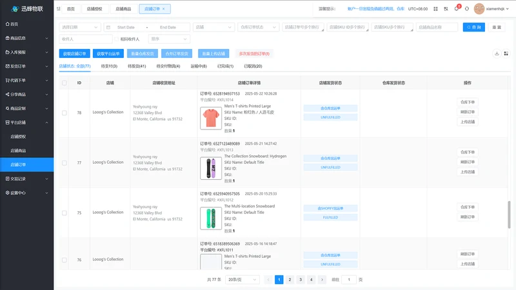Click the 批量仓库发货 button
Screen dimensions: 516x290
[143, 53]
